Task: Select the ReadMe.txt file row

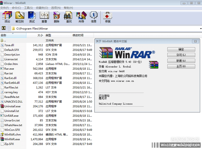Action: click(x=47, y=97)
